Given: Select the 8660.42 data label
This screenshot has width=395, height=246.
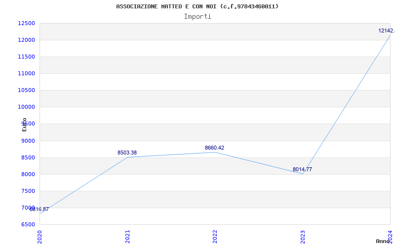Looking at the screenshot, I should 214,148.
